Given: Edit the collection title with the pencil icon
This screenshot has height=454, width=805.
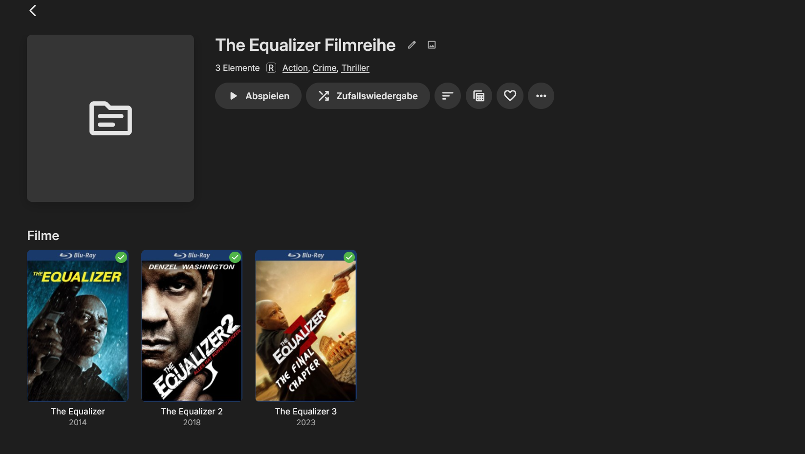Looking at the screenshot, I should click(412, 45).
